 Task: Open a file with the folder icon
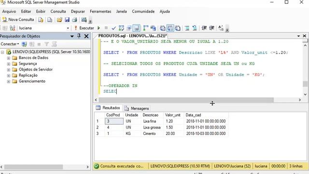coord(59,20)
